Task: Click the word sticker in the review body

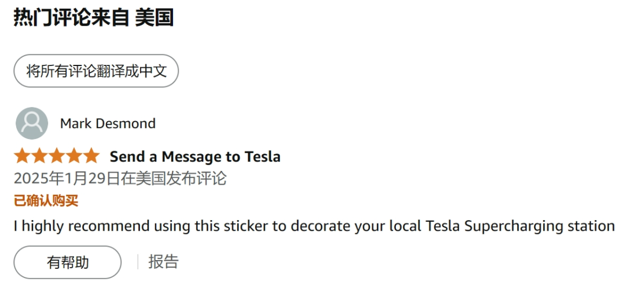Action: [x=246, y=225]
